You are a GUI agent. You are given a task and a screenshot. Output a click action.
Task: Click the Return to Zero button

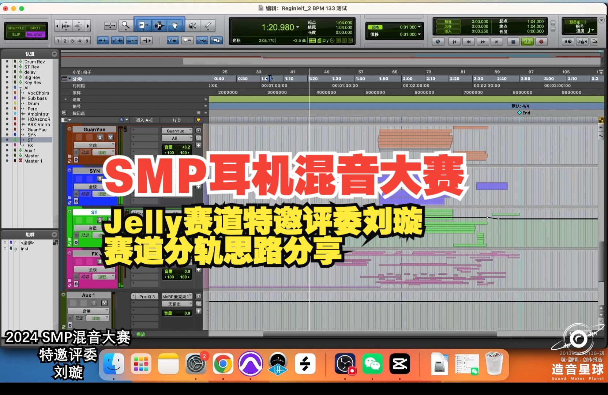coord(454,42)
